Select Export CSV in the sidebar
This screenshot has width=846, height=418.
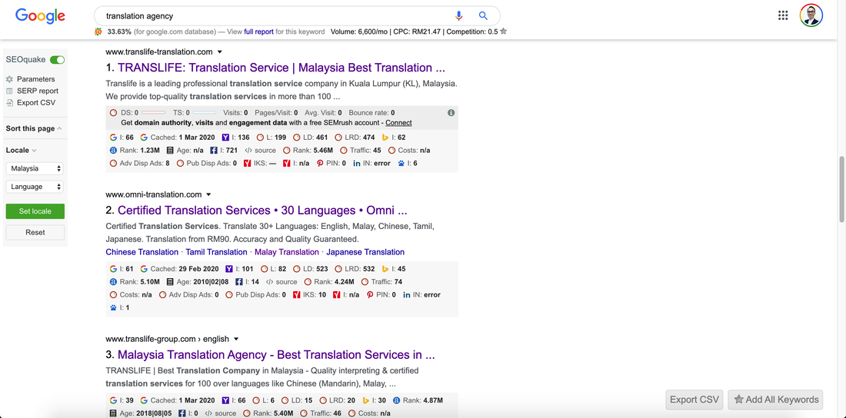click(x=36, y=102)
